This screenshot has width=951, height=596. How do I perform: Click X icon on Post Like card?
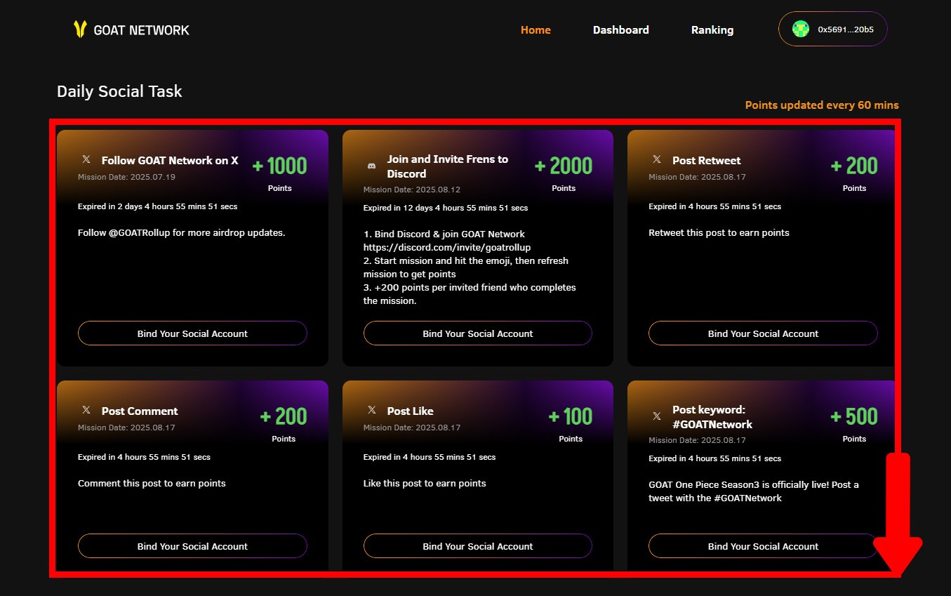pyautogui.click(x=372, y=411)
